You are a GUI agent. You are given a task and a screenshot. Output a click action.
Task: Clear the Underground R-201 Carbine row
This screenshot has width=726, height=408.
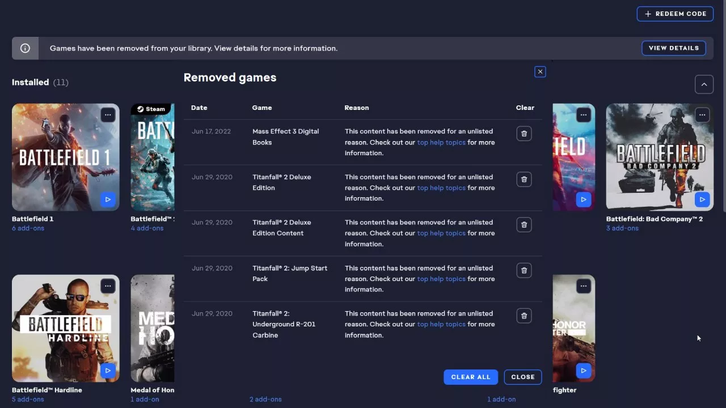[x=524, y=316]
